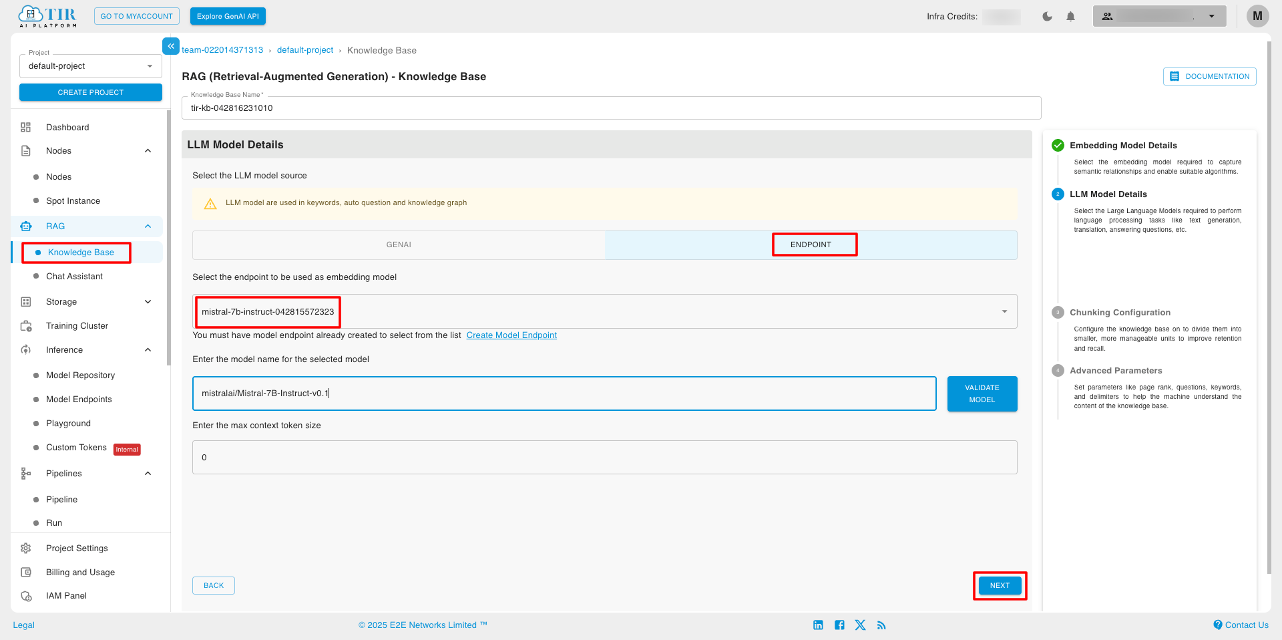The width and height of the screenshot is (1282, 640).
Task: Open the team account dropdown
Action: (1159, 17)
